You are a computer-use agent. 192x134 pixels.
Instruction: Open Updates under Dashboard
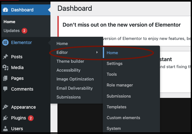click(11, 31)
